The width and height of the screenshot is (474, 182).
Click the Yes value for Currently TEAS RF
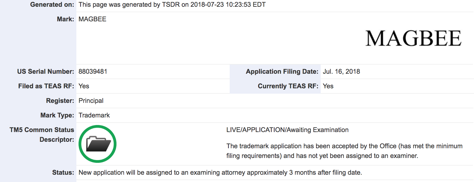pos(328,86)
